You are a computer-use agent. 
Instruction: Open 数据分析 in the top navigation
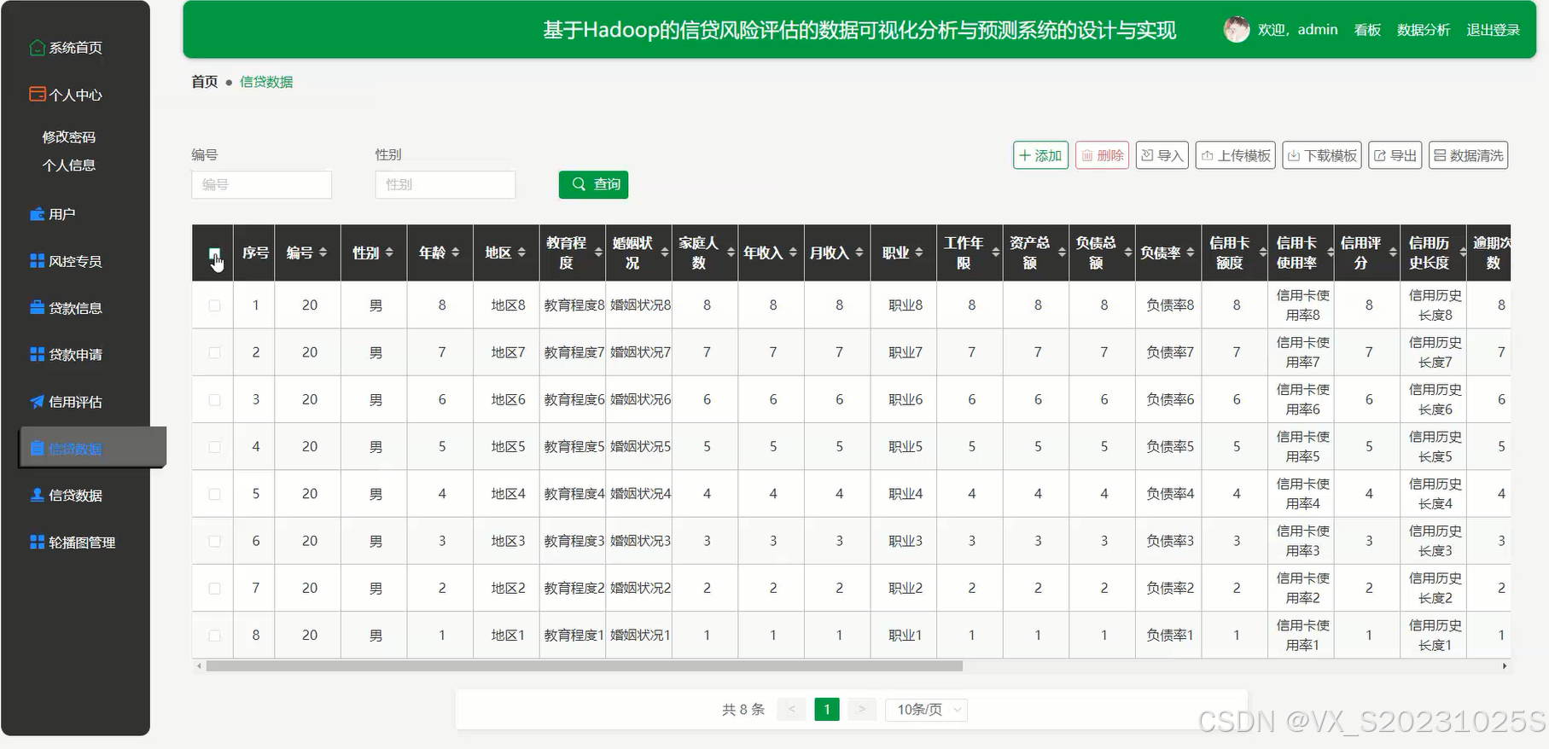tap(1424, 30)
